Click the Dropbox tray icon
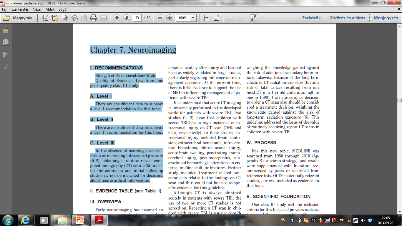 click(370, 220)
